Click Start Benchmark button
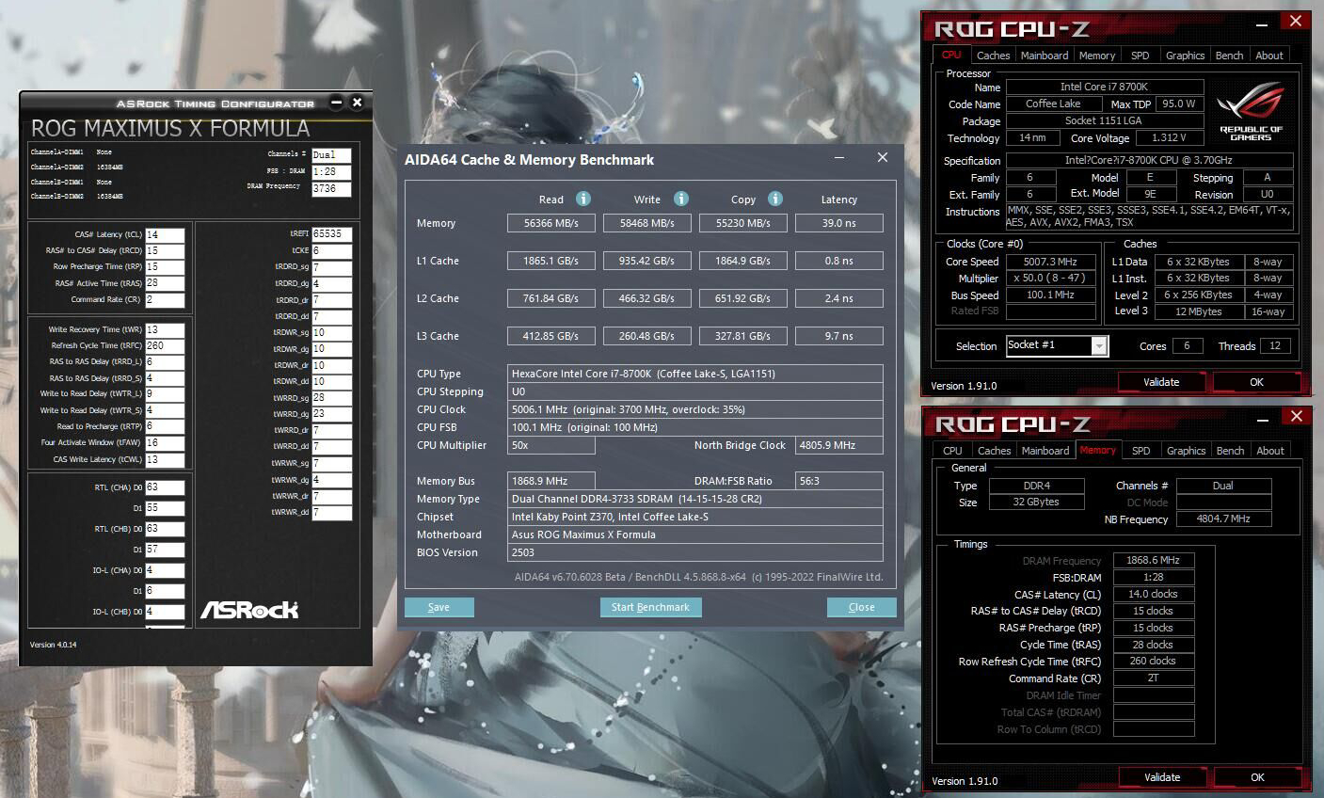The width and height of the screenshot is (1324, 798). (x=650, y=607)
